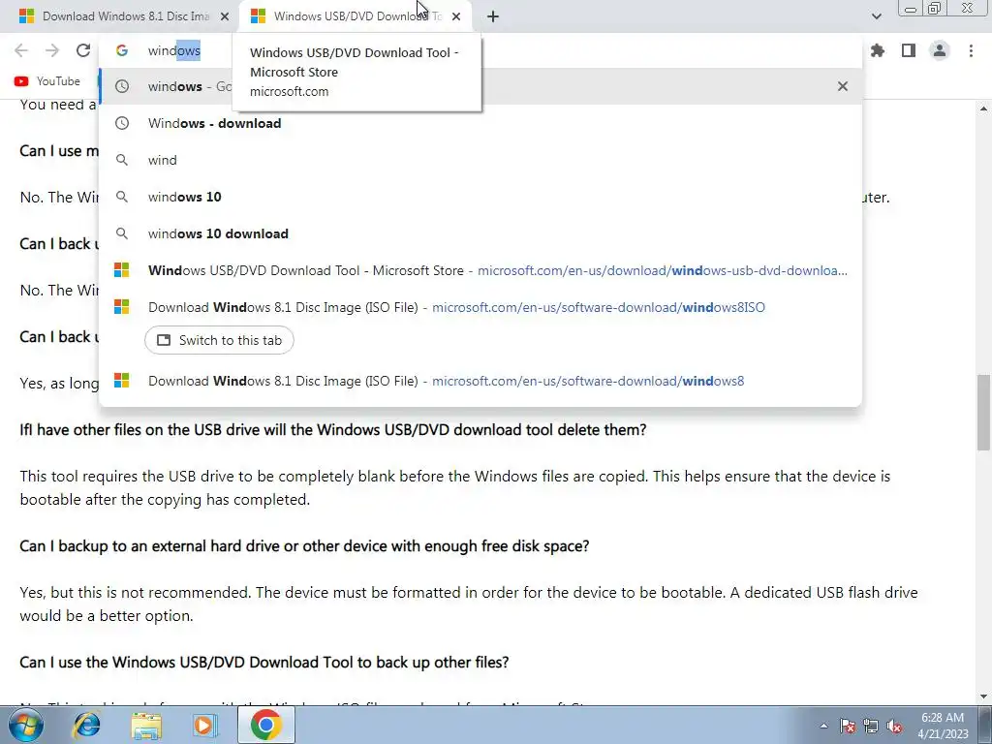Click the Google icon in the address bar
This screenshot has width=992, height=744.
pos(122,50)
